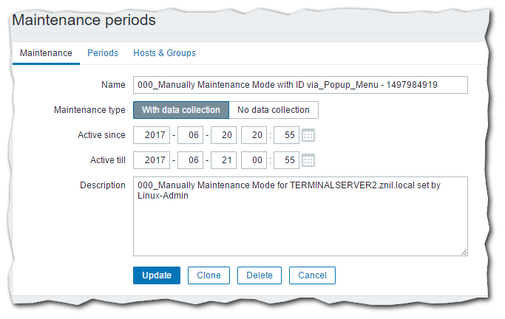
Task: Open the Hosts & Groups tab
Action: click(x=164, y=53)
